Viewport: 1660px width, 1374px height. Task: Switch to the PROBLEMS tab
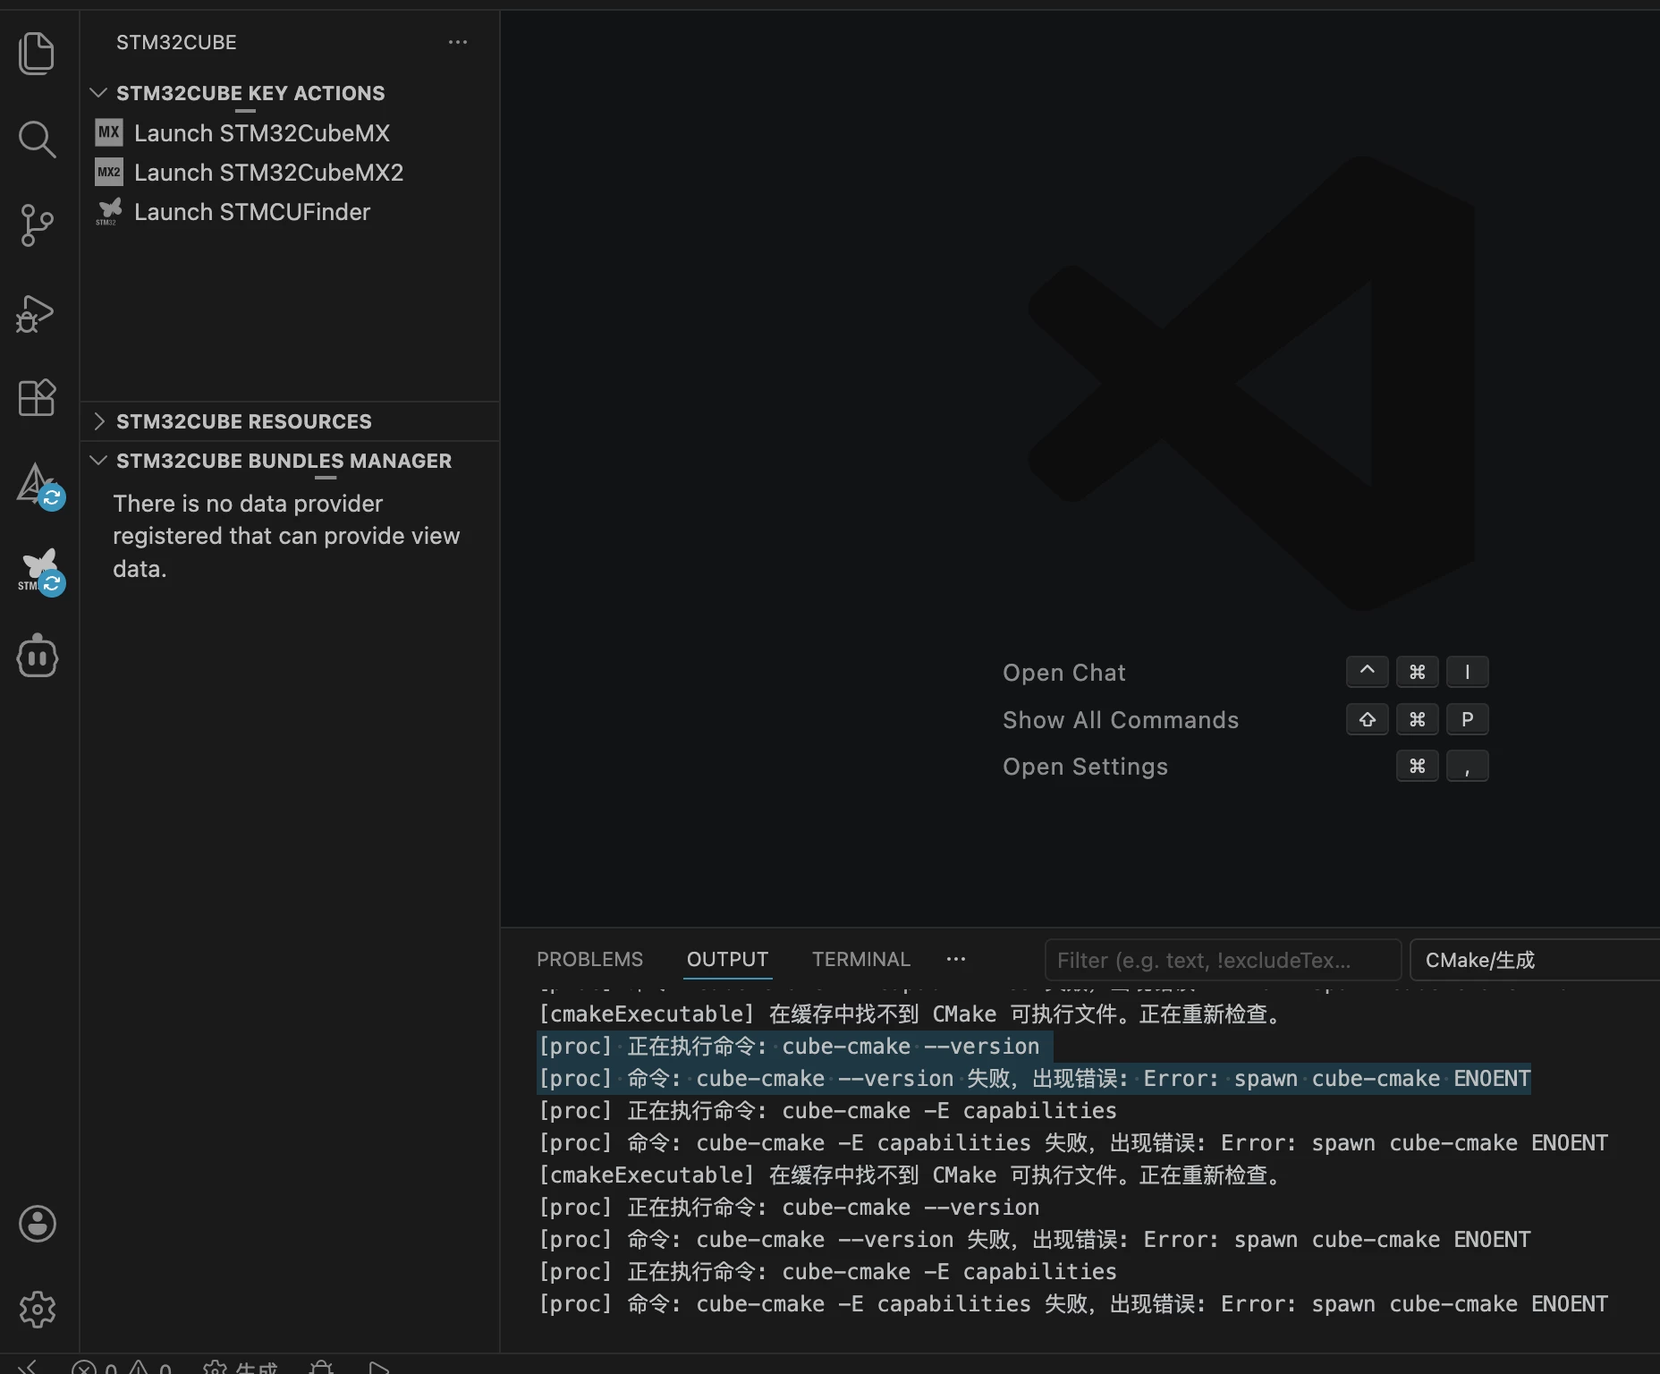coord(589,959)
